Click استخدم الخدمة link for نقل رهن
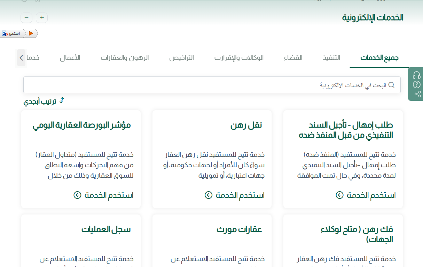Viewport: 423px width, 267px height. click(240, 195)
